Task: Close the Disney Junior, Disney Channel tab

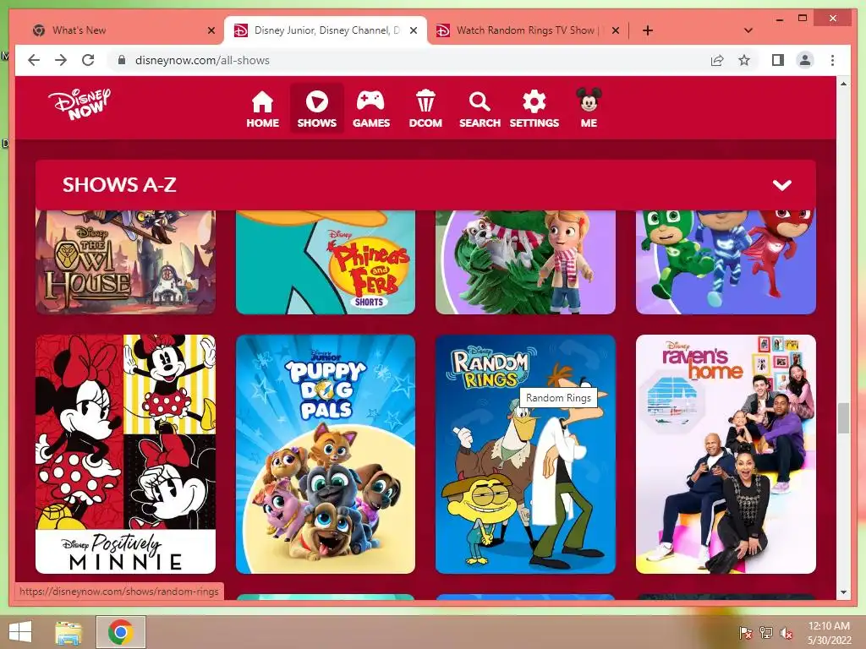Action: (413, 30)
